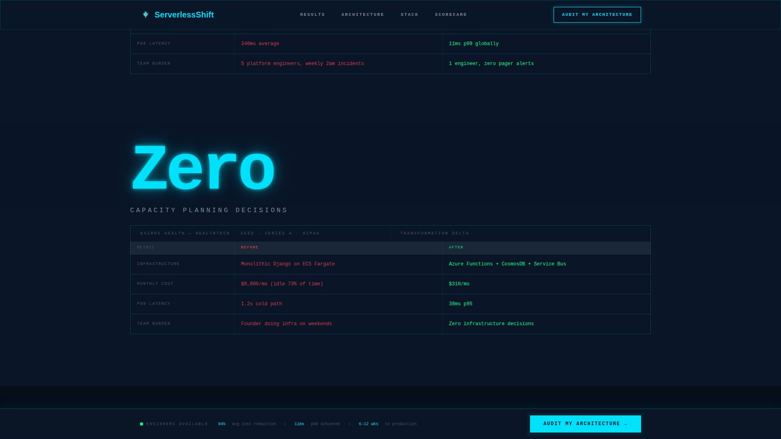Click the 38ms p95 cell

coord(546,304)
